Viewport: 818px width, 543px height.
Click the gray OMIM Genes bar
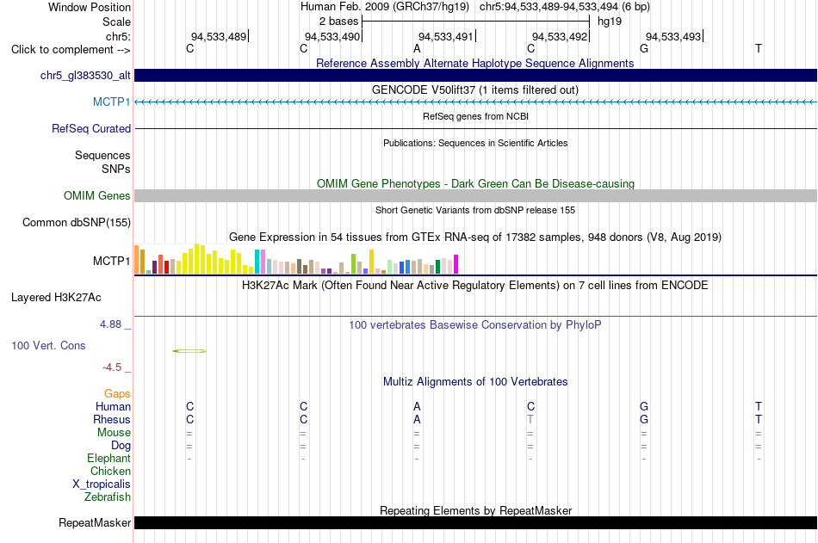pos(475,195)
